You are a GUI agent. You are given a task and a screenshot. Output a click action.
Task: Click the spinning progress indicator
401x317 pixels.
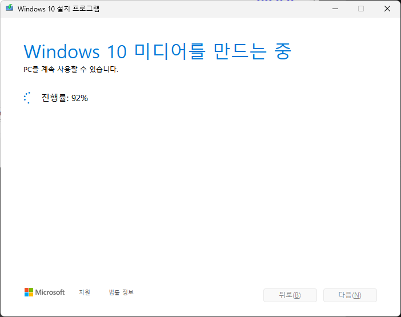click(x=27, y=98)
